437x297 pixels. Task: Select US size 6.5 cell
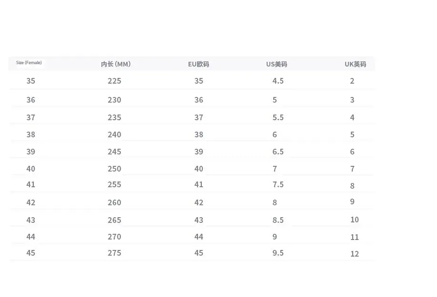[x=278, y=152]
